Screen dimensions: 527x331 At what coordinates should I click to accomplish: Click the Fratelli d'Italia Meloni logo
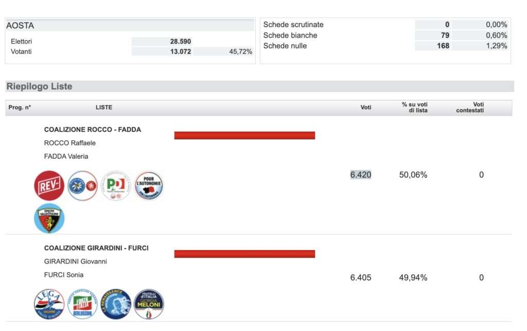pos(149,304)
